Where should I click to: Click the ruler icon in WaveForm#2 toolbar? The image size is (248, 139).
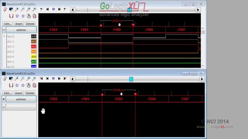click(5, 79)
